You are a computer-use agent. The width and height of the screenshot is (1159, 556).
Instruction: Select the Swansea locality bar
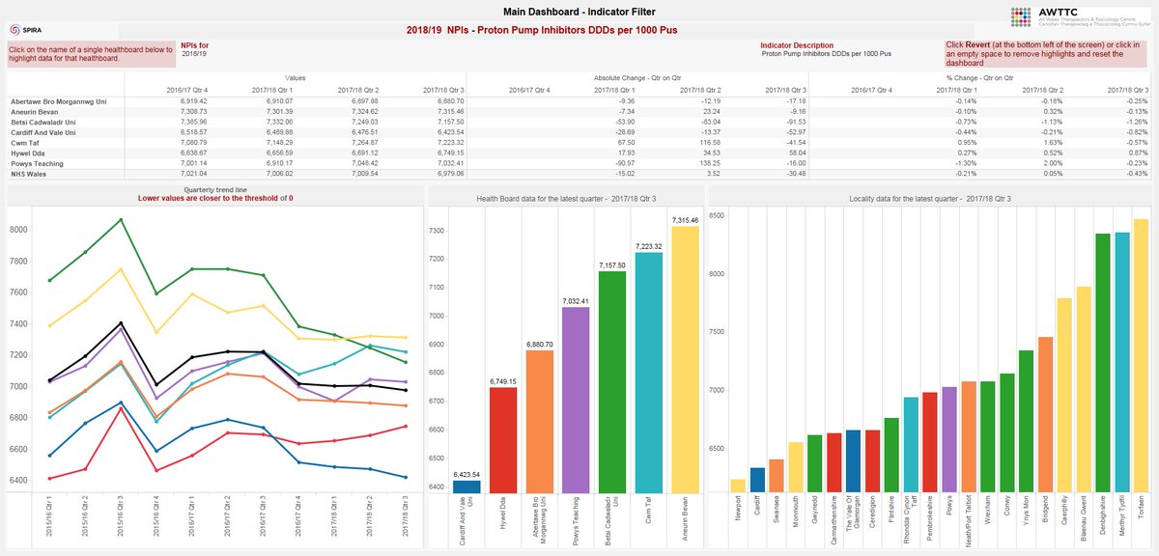[777, 476]
